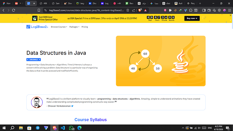Click Shravan Venkataraman's avatar
Screen dimensions: 233x131
37,102
